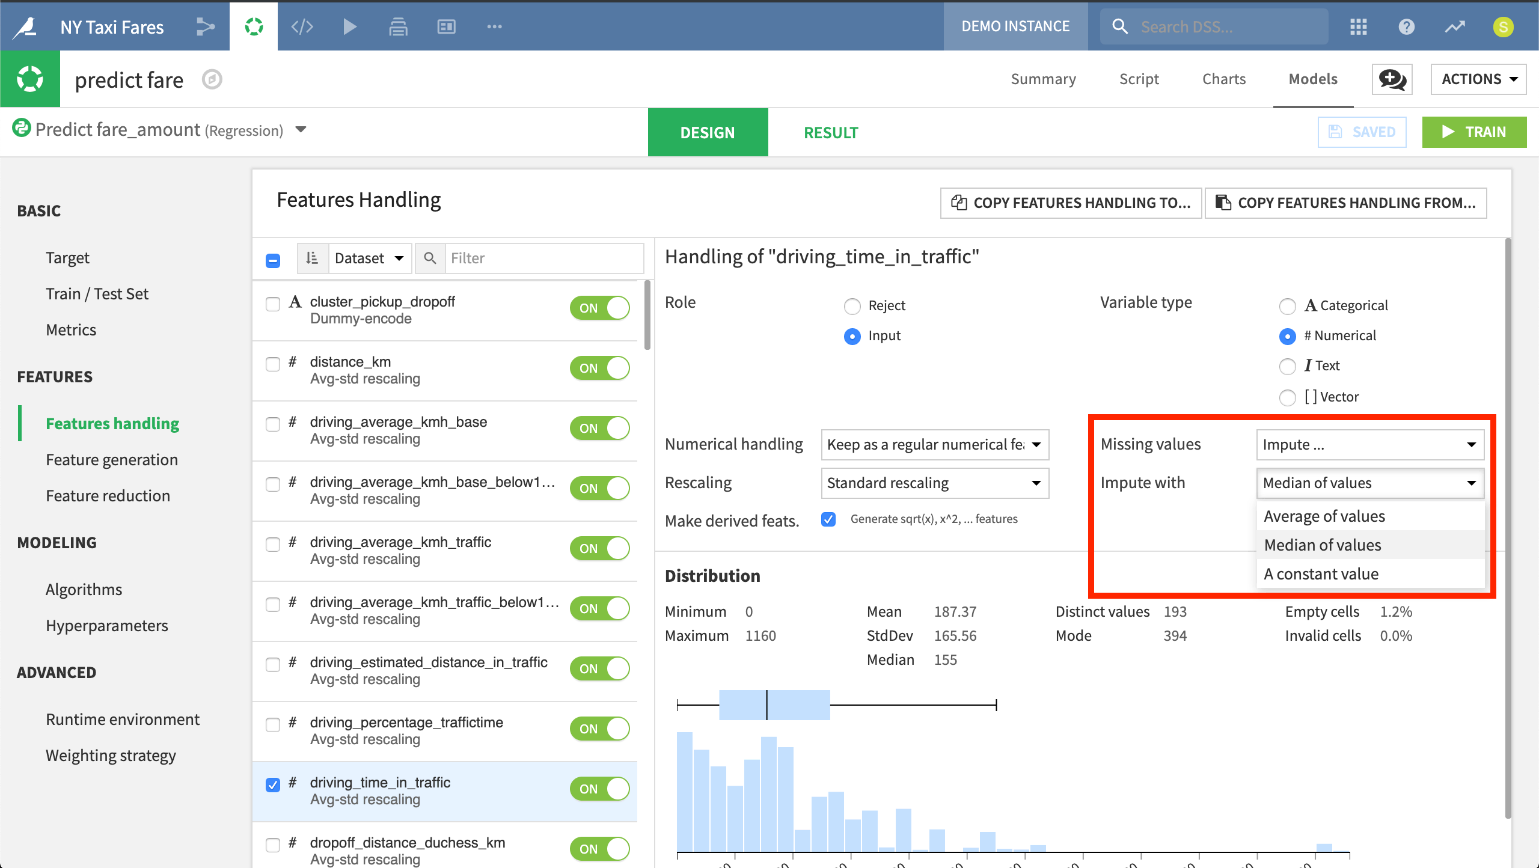Image resolution: width=1539 pixels, height=868 pixels.
Task: Click the Dataiku bird logo
Action: click(25, 26)
